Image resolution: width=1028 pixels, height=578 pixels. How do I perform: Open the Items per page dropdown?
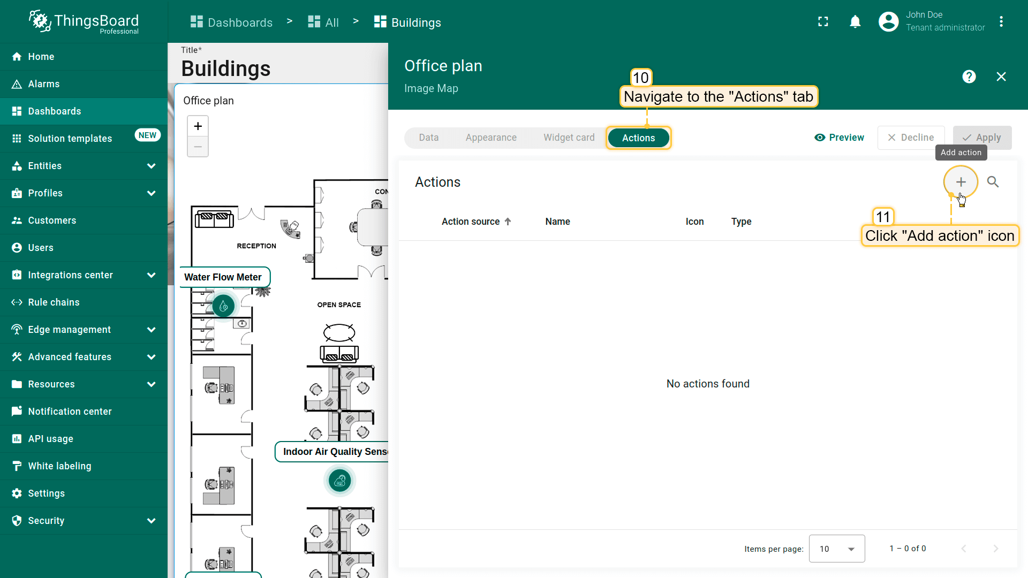[836, 549]
